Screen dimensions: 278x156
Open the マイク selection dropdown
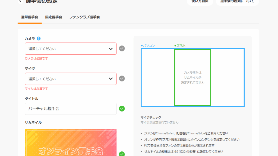(68, 79)
